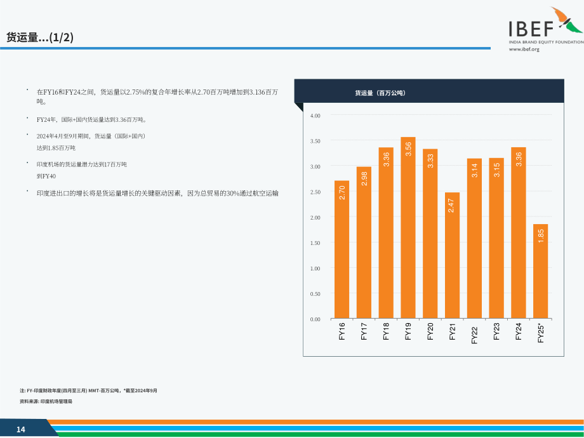Click the source line 资料来源: 印度机场管理局
This screenshot has height=438, width=584.
[x=46, y=401]
